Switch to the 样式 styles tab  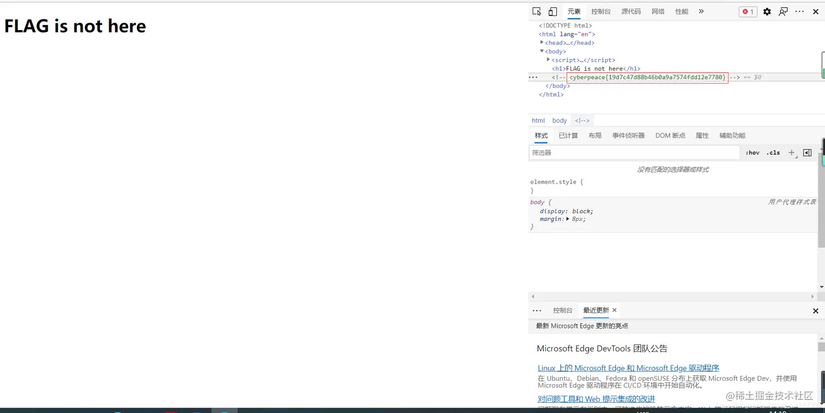(541, 135)
